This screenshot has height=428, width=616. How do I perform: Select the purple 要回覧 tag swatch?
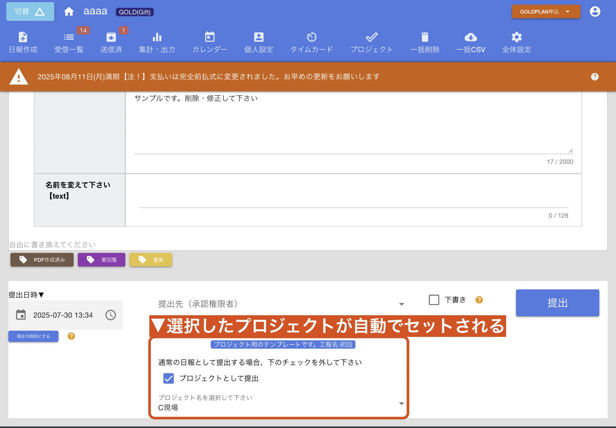[x=102, y=260]
